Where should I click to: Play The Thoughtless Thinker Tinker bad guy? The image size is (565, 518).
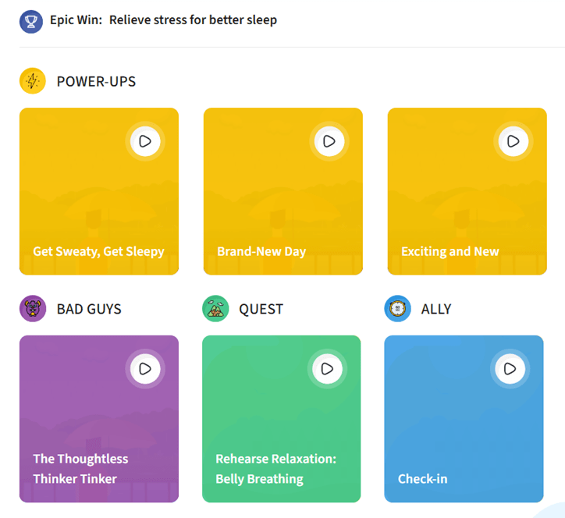click(145, 369)
